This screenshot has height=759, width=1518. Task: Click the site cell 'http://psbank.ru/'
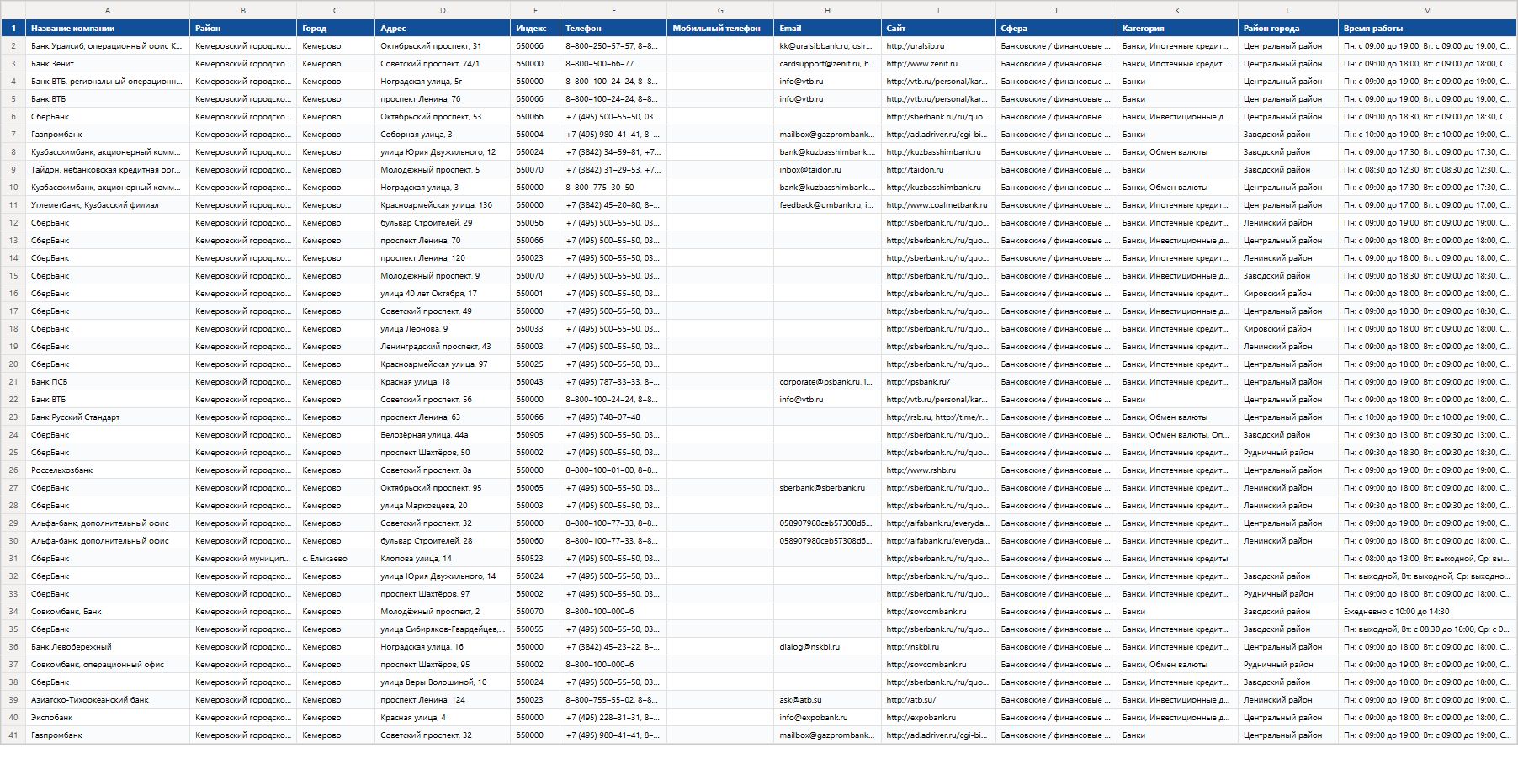pyautogui.click(x=938, y=382)
